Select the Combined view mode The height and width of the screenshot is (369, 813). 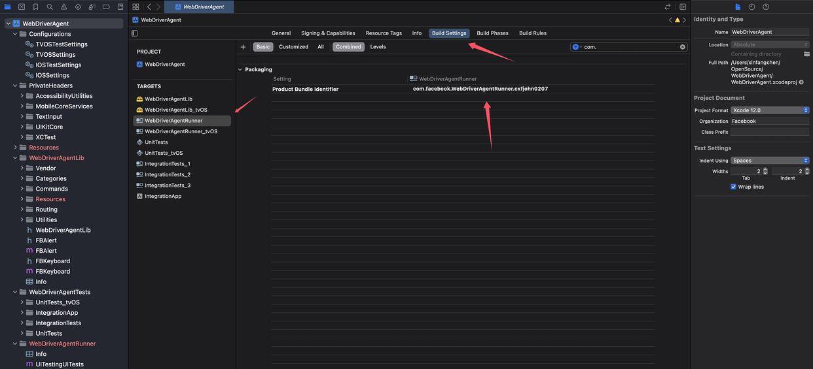[x=348, y=47]
